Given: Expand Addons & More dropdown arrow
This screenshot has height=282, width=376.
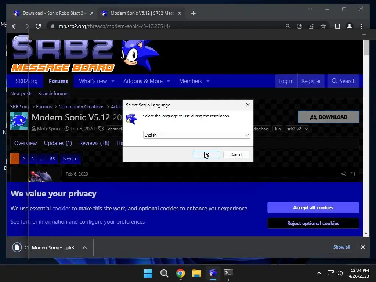Looking at the screenshot, I should (x=168, y=81).
